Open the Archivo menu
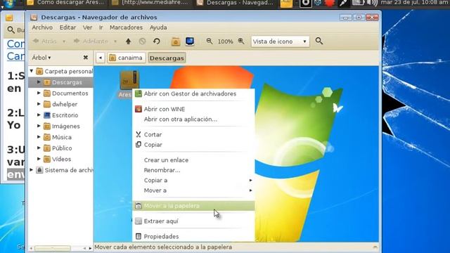 coord(42,27)
